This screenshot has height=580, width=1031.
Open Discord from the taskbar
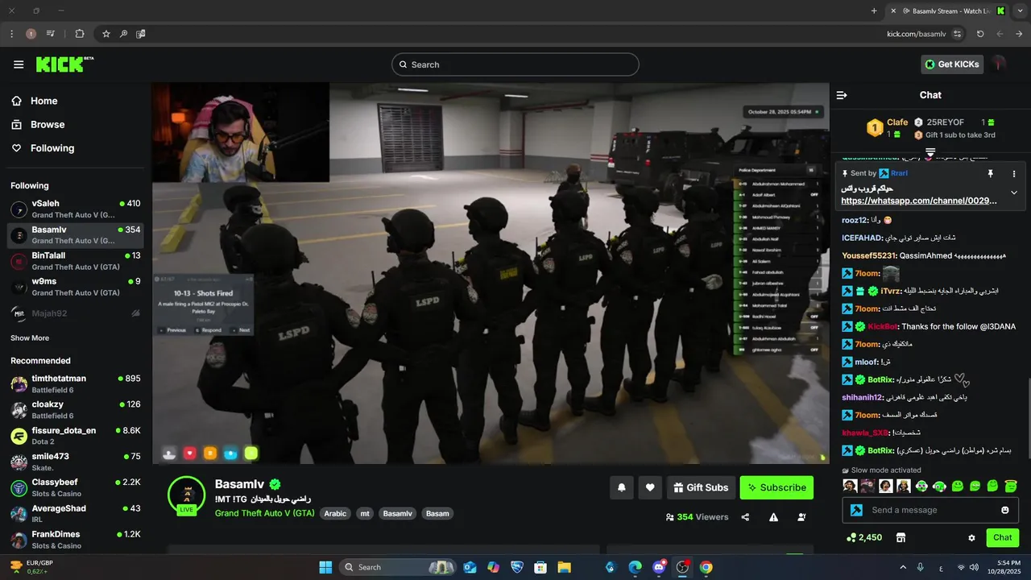tap(659, 567)
